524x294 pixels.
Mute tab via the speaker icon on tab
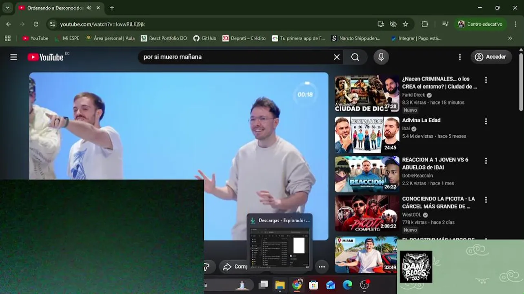pos(89,8)
